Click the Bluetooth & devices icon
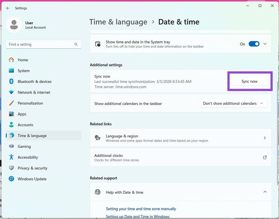279x219 pixels. pos(11,82)
